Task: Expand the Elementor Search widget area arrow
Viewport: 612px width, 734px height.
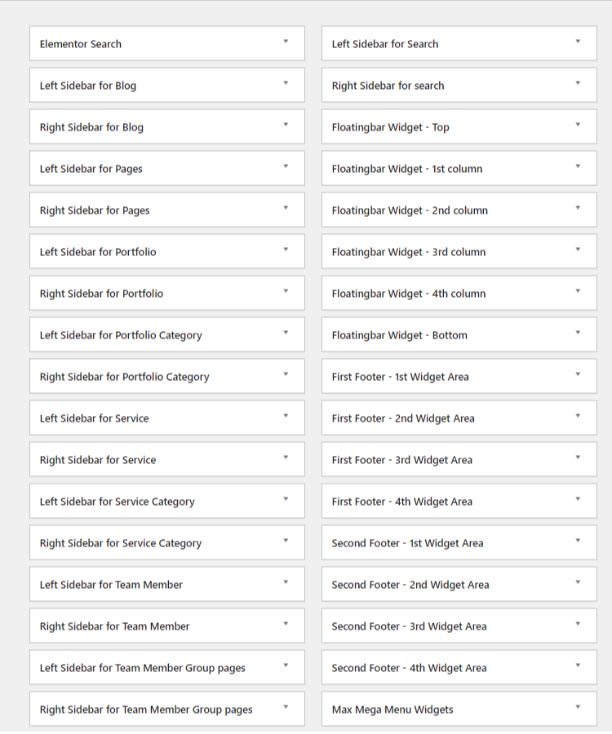Action: click(x=286, y=42)
